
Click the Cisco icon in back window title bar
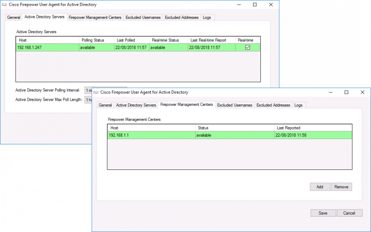(x=4, y=4)
